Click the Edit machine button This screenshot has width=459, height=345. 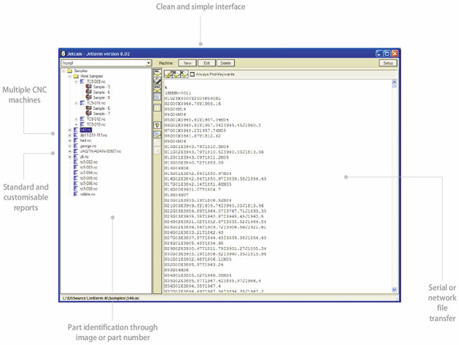tap(207, 63)
